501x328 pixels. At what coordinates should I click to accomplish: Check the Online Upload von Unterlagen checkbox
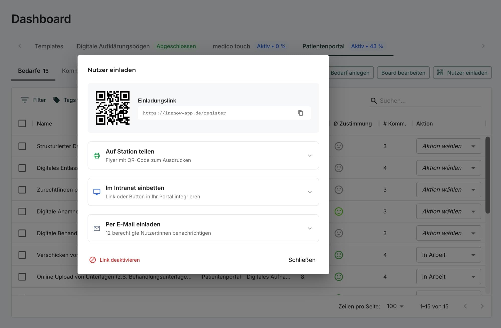pyautogui.click(x=22, y=277)
